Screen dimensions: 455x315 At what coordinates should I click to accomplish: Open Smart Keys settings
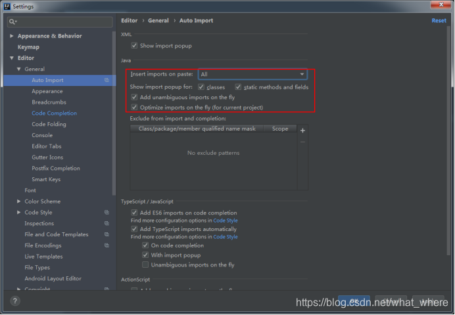point(46,179)
